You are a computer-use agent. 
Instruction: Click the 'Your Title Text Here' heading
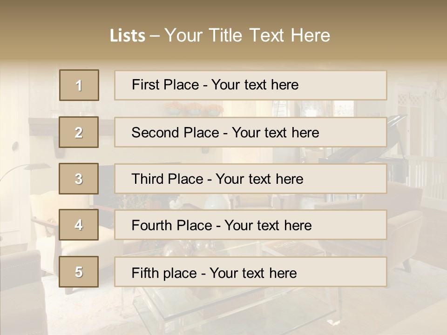247,35
